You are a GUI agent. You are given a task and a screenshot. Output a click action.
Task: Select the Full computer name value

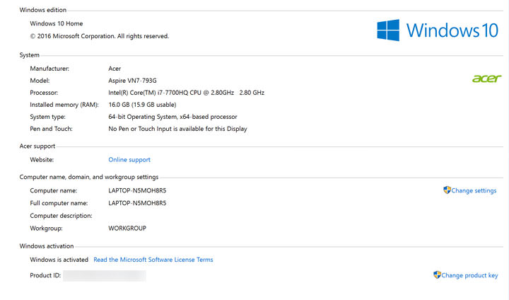click(x=137, y=203)
